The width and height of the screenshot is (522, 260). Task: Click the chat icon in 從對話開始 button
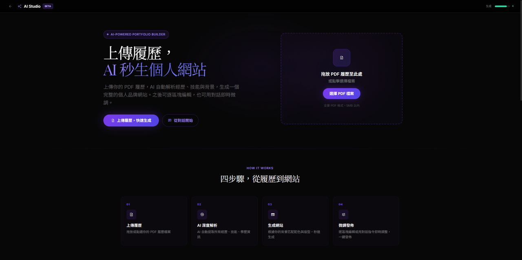(170, 121)
